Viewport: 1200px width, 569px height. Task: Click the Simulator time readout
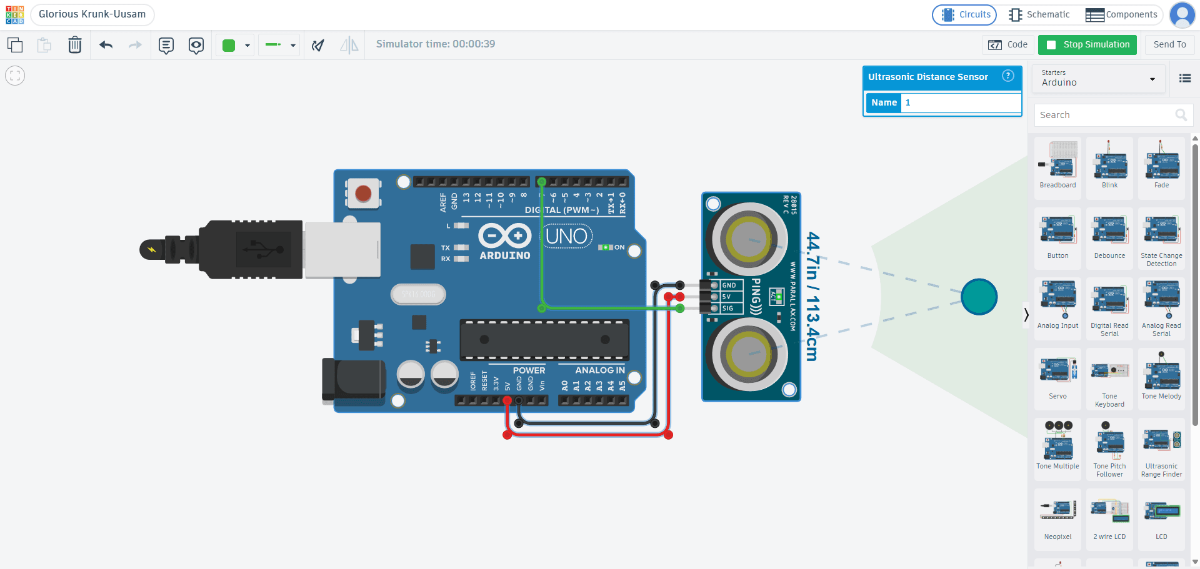(x=436, y=44)
